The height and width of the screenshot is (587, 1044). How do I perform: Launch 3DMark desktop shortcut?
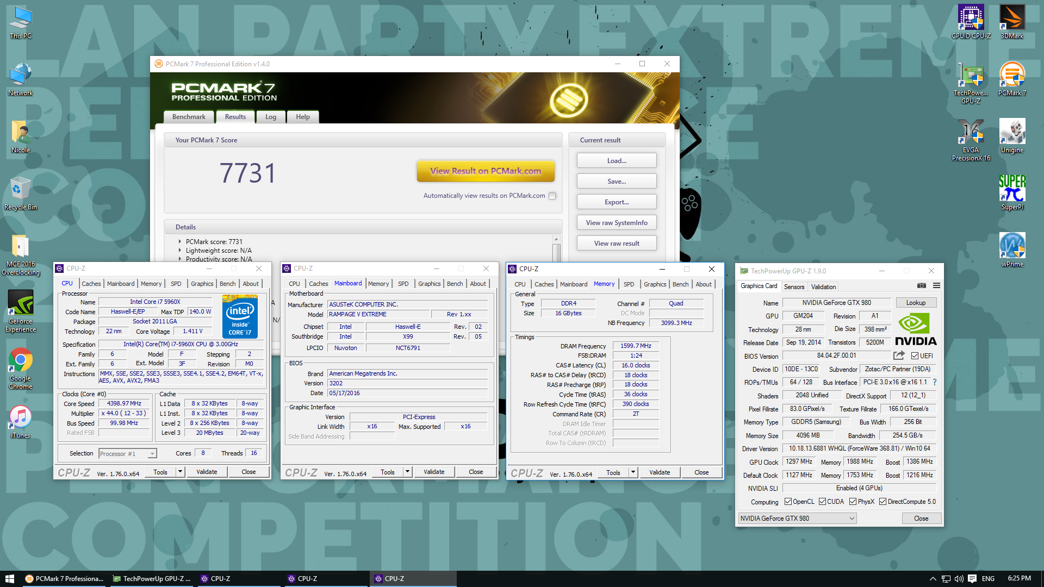pos(1012,23)
